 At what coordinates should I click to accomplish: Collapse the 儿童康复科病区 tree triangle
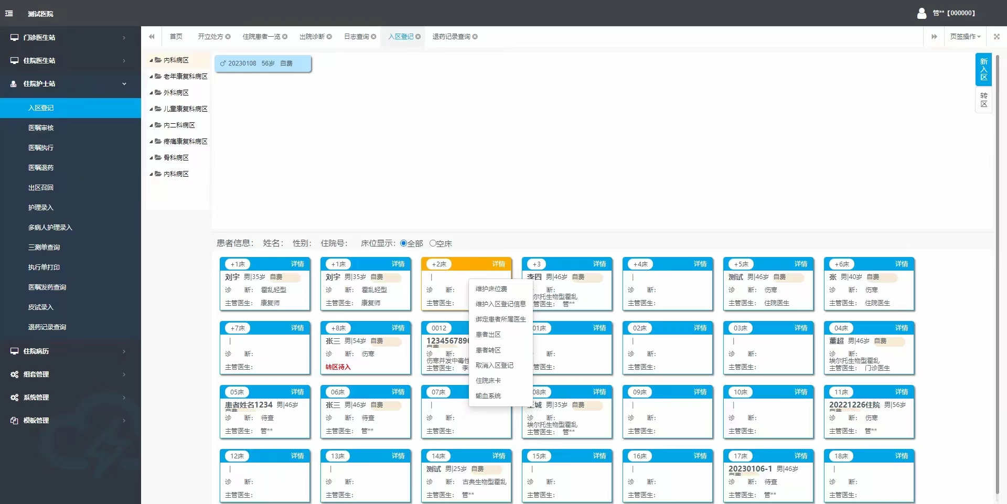(151, 109)
